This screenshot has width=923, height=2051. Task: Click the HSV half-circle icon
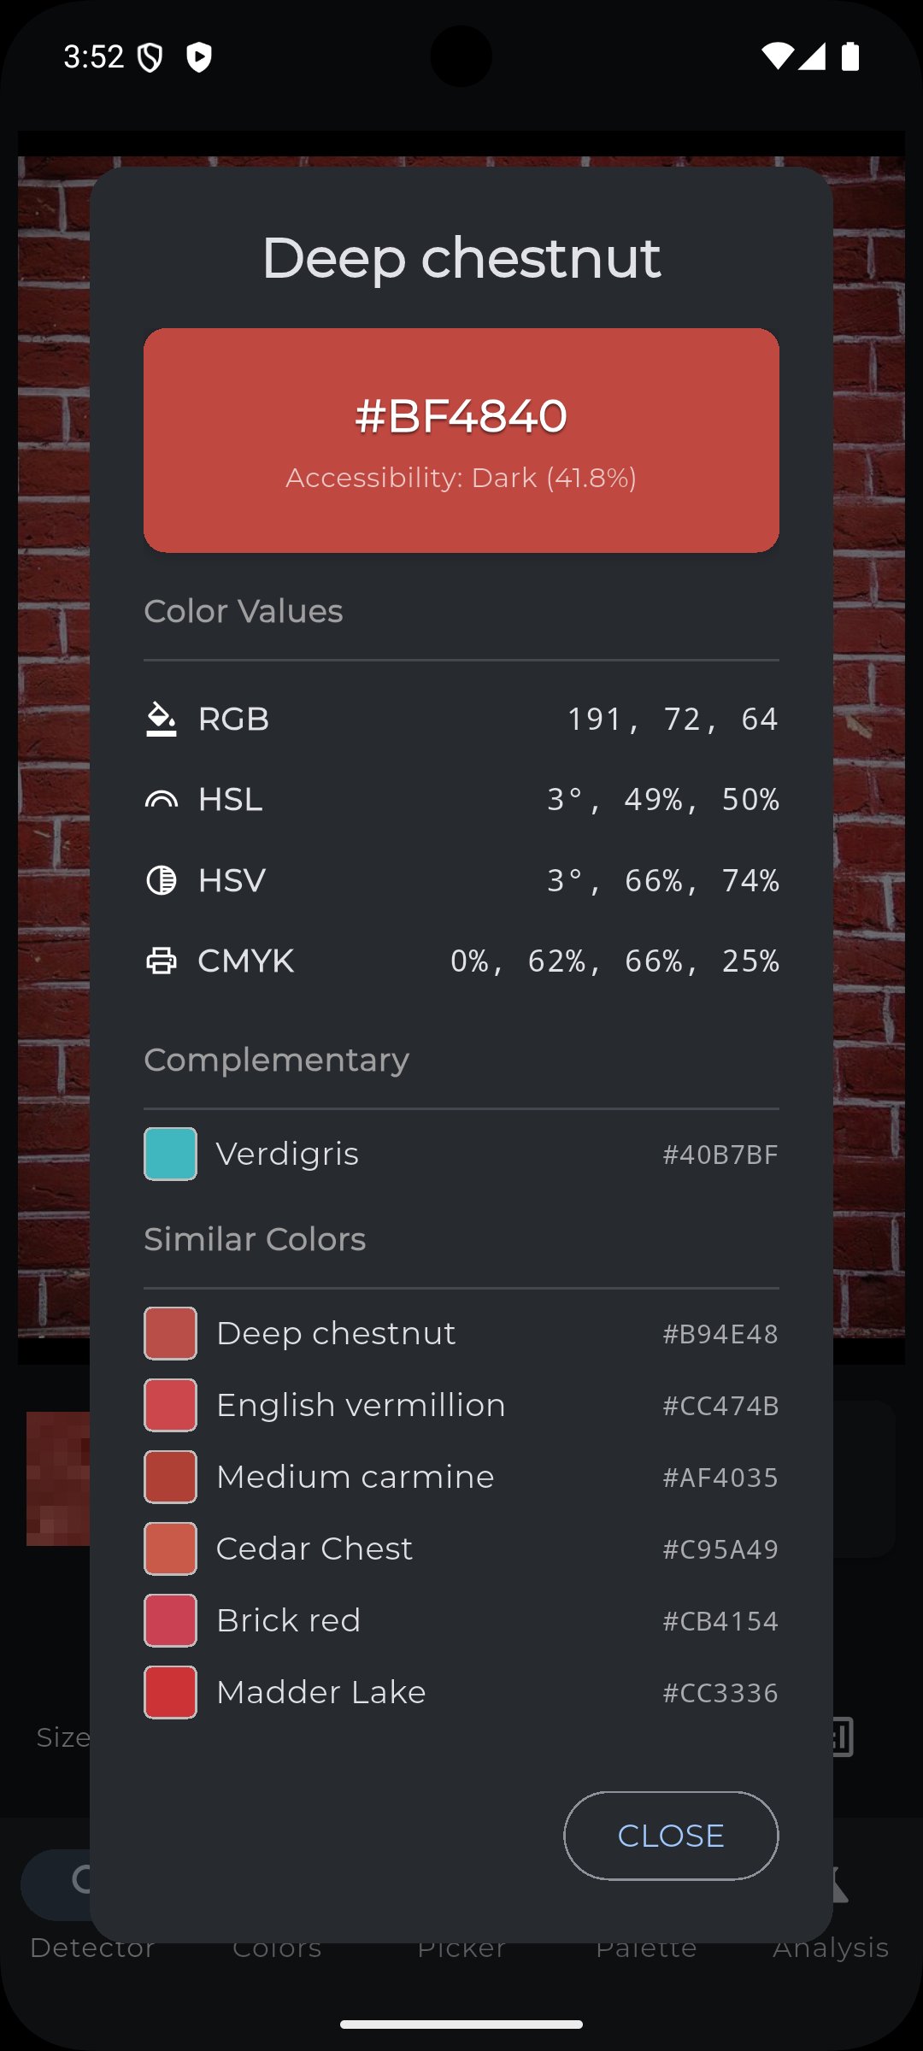pos(161,880)
